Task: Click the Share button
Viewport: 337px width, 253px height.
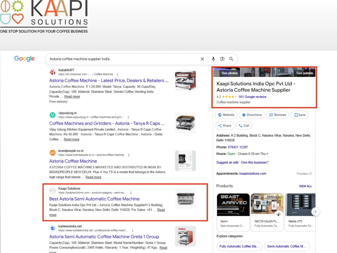Action: pos(224,125)
